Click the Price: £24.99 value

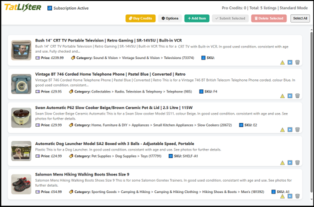[51, 156]
